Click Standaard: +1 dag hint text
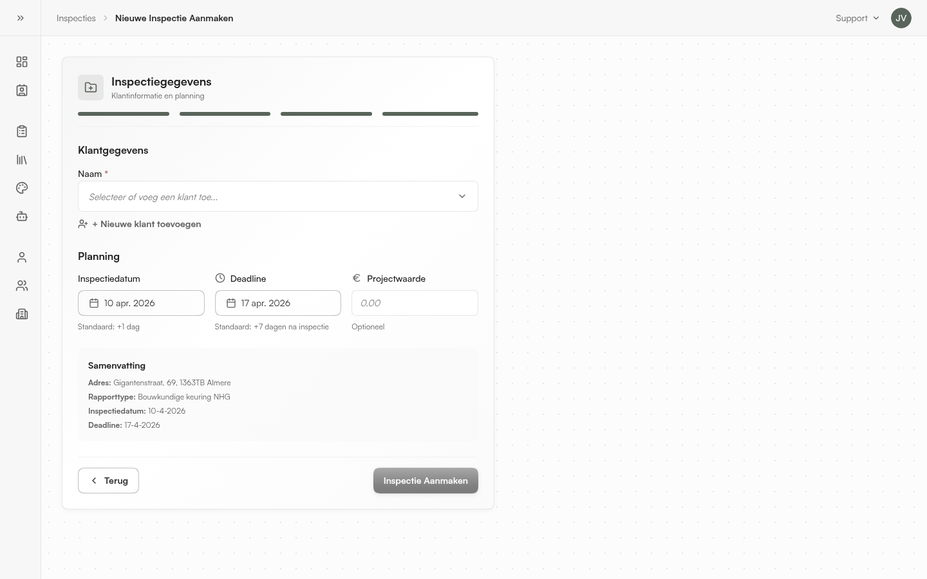The width and height of the screenshot is (927, 579). click(x=109, y=327)
